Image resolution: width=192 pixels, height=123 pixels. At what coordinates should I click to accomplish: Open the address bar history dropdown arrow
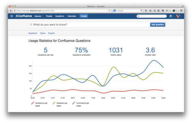[107, 11]
